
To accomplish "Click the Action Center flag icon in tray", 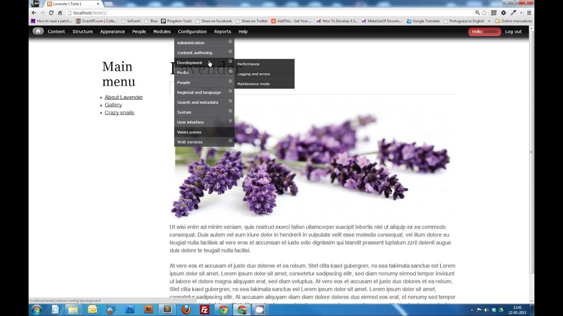I will 479,310.
